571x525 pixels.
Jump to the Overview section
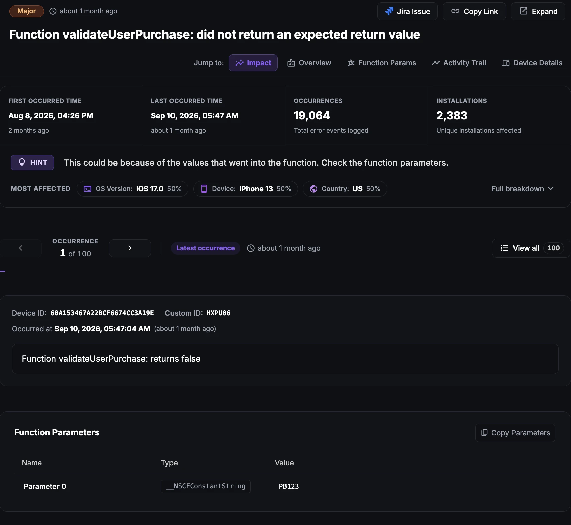click(x=309, y=63)
